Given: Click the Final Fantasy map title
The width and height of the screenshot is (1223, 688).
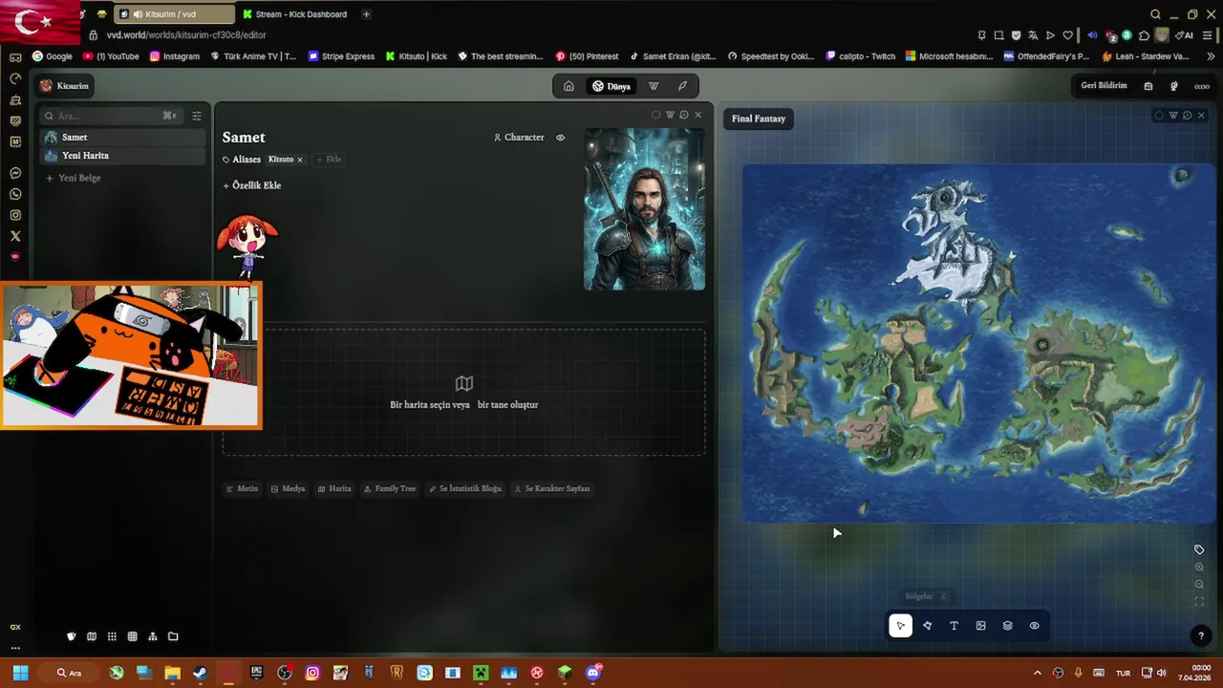Looking at the screenshot, I should coord(759,118).
